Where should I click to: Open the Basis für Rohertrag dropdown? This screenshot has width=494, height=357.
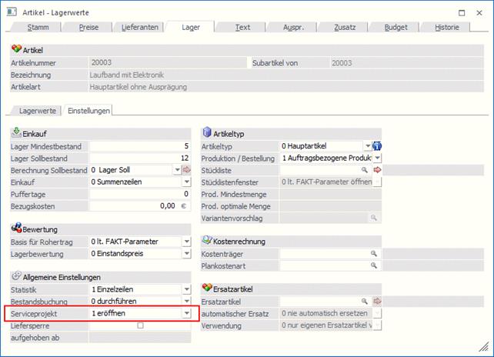click(x=185, y=242)
